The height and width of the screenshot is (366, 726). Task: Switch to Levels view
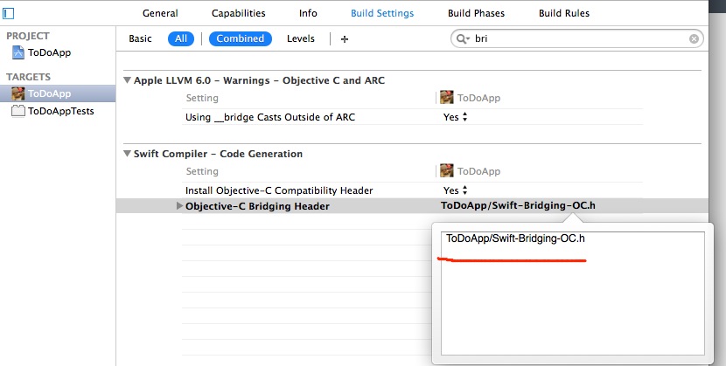click(x=301, y=38)
